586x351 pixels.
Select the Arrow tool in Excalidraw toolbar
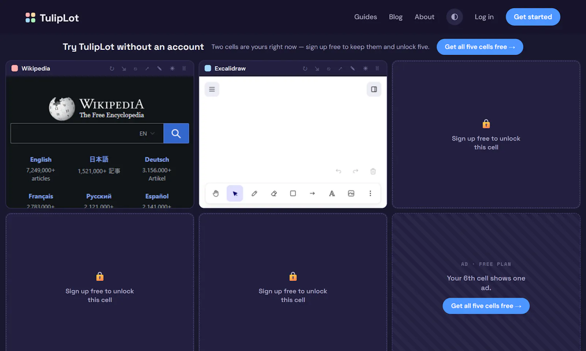312,193
